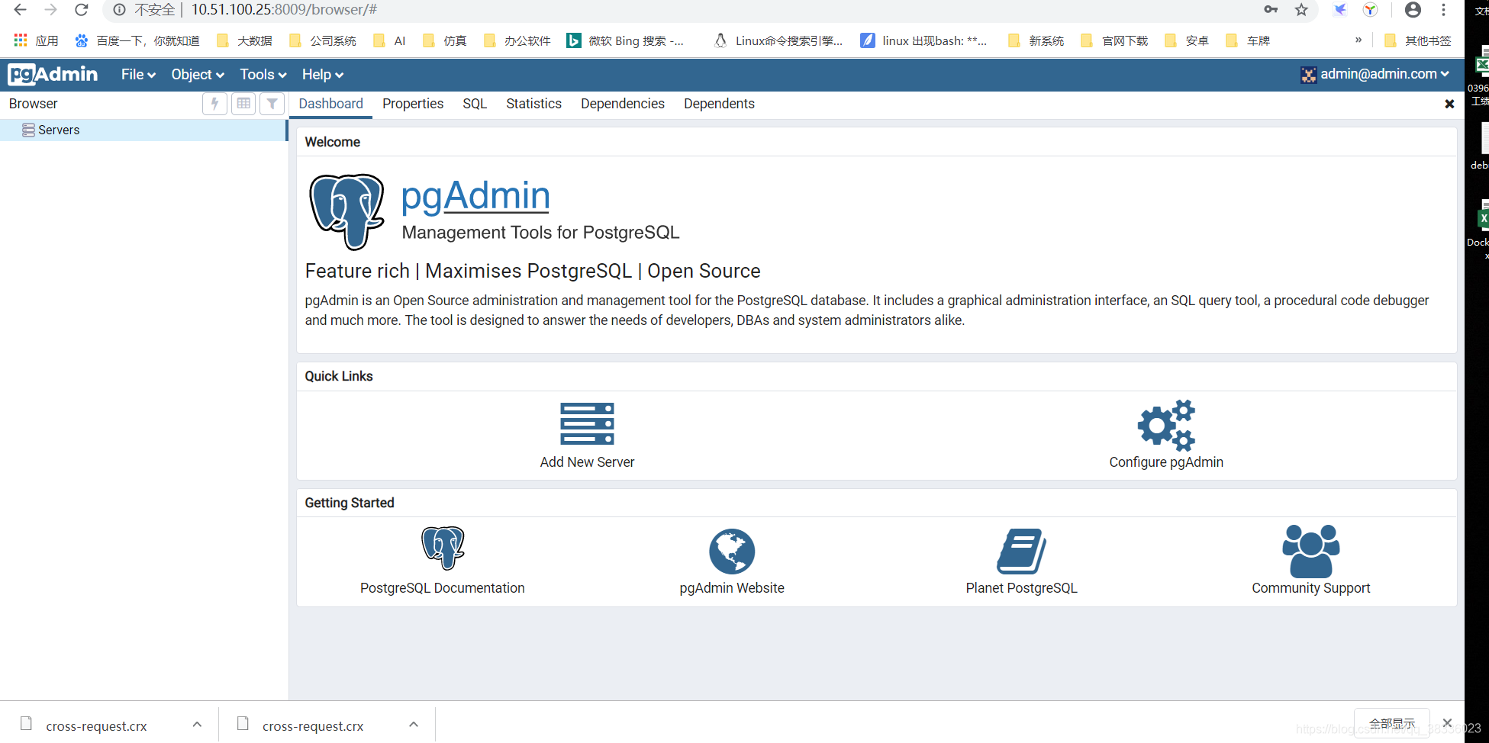This screenshot has height=743, width=1489.
Task: Open the 微软 Bing 搜索 bookmark
Action: pos(625,40)
